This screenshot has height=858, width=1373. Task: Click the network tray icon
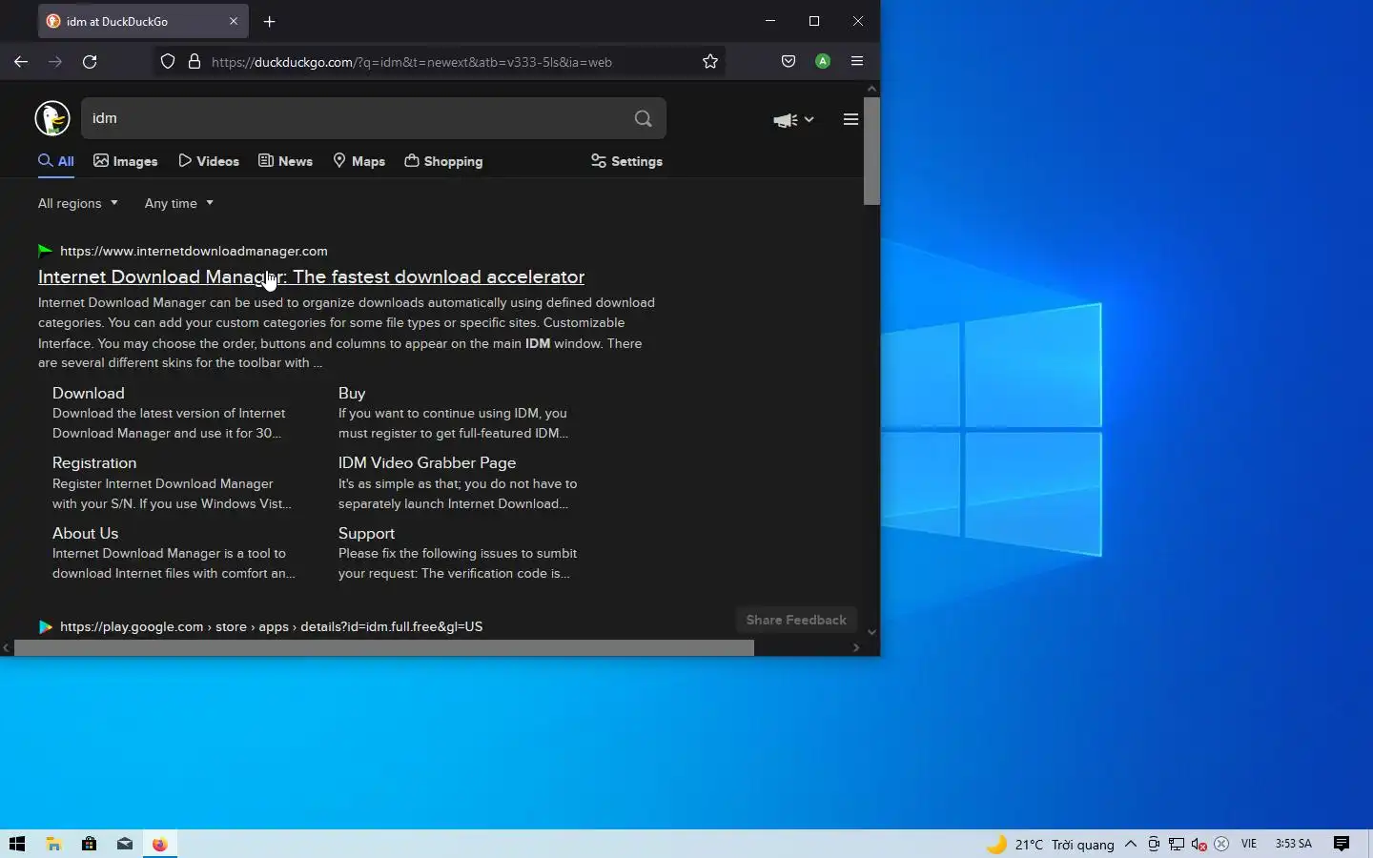click(1177, 844)
